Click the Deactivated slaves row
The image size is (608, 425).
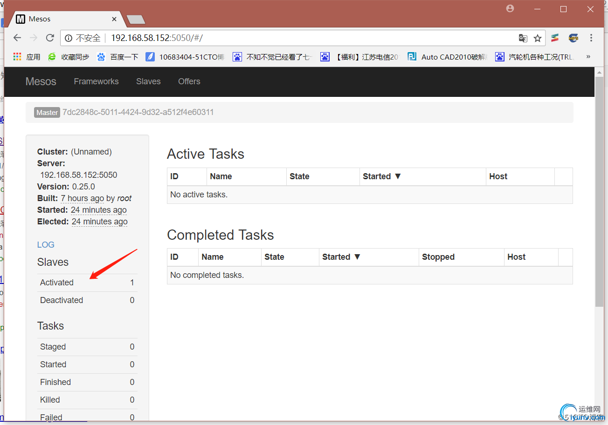click(x=87, y=300)
